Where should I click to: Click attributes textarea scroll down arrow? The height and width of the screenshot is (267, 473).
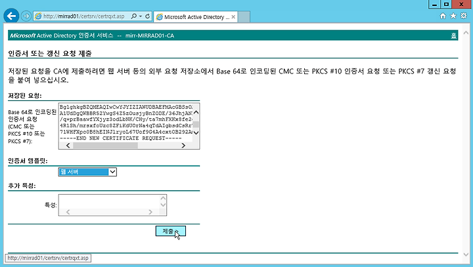tap(163, 205)
